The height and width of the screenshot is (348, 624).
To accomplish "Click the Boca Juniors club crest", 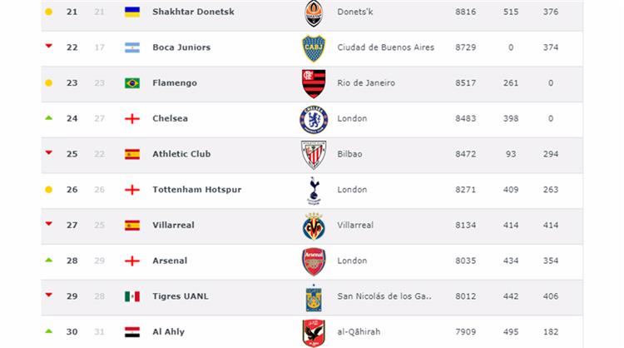I will click(314, 48).
